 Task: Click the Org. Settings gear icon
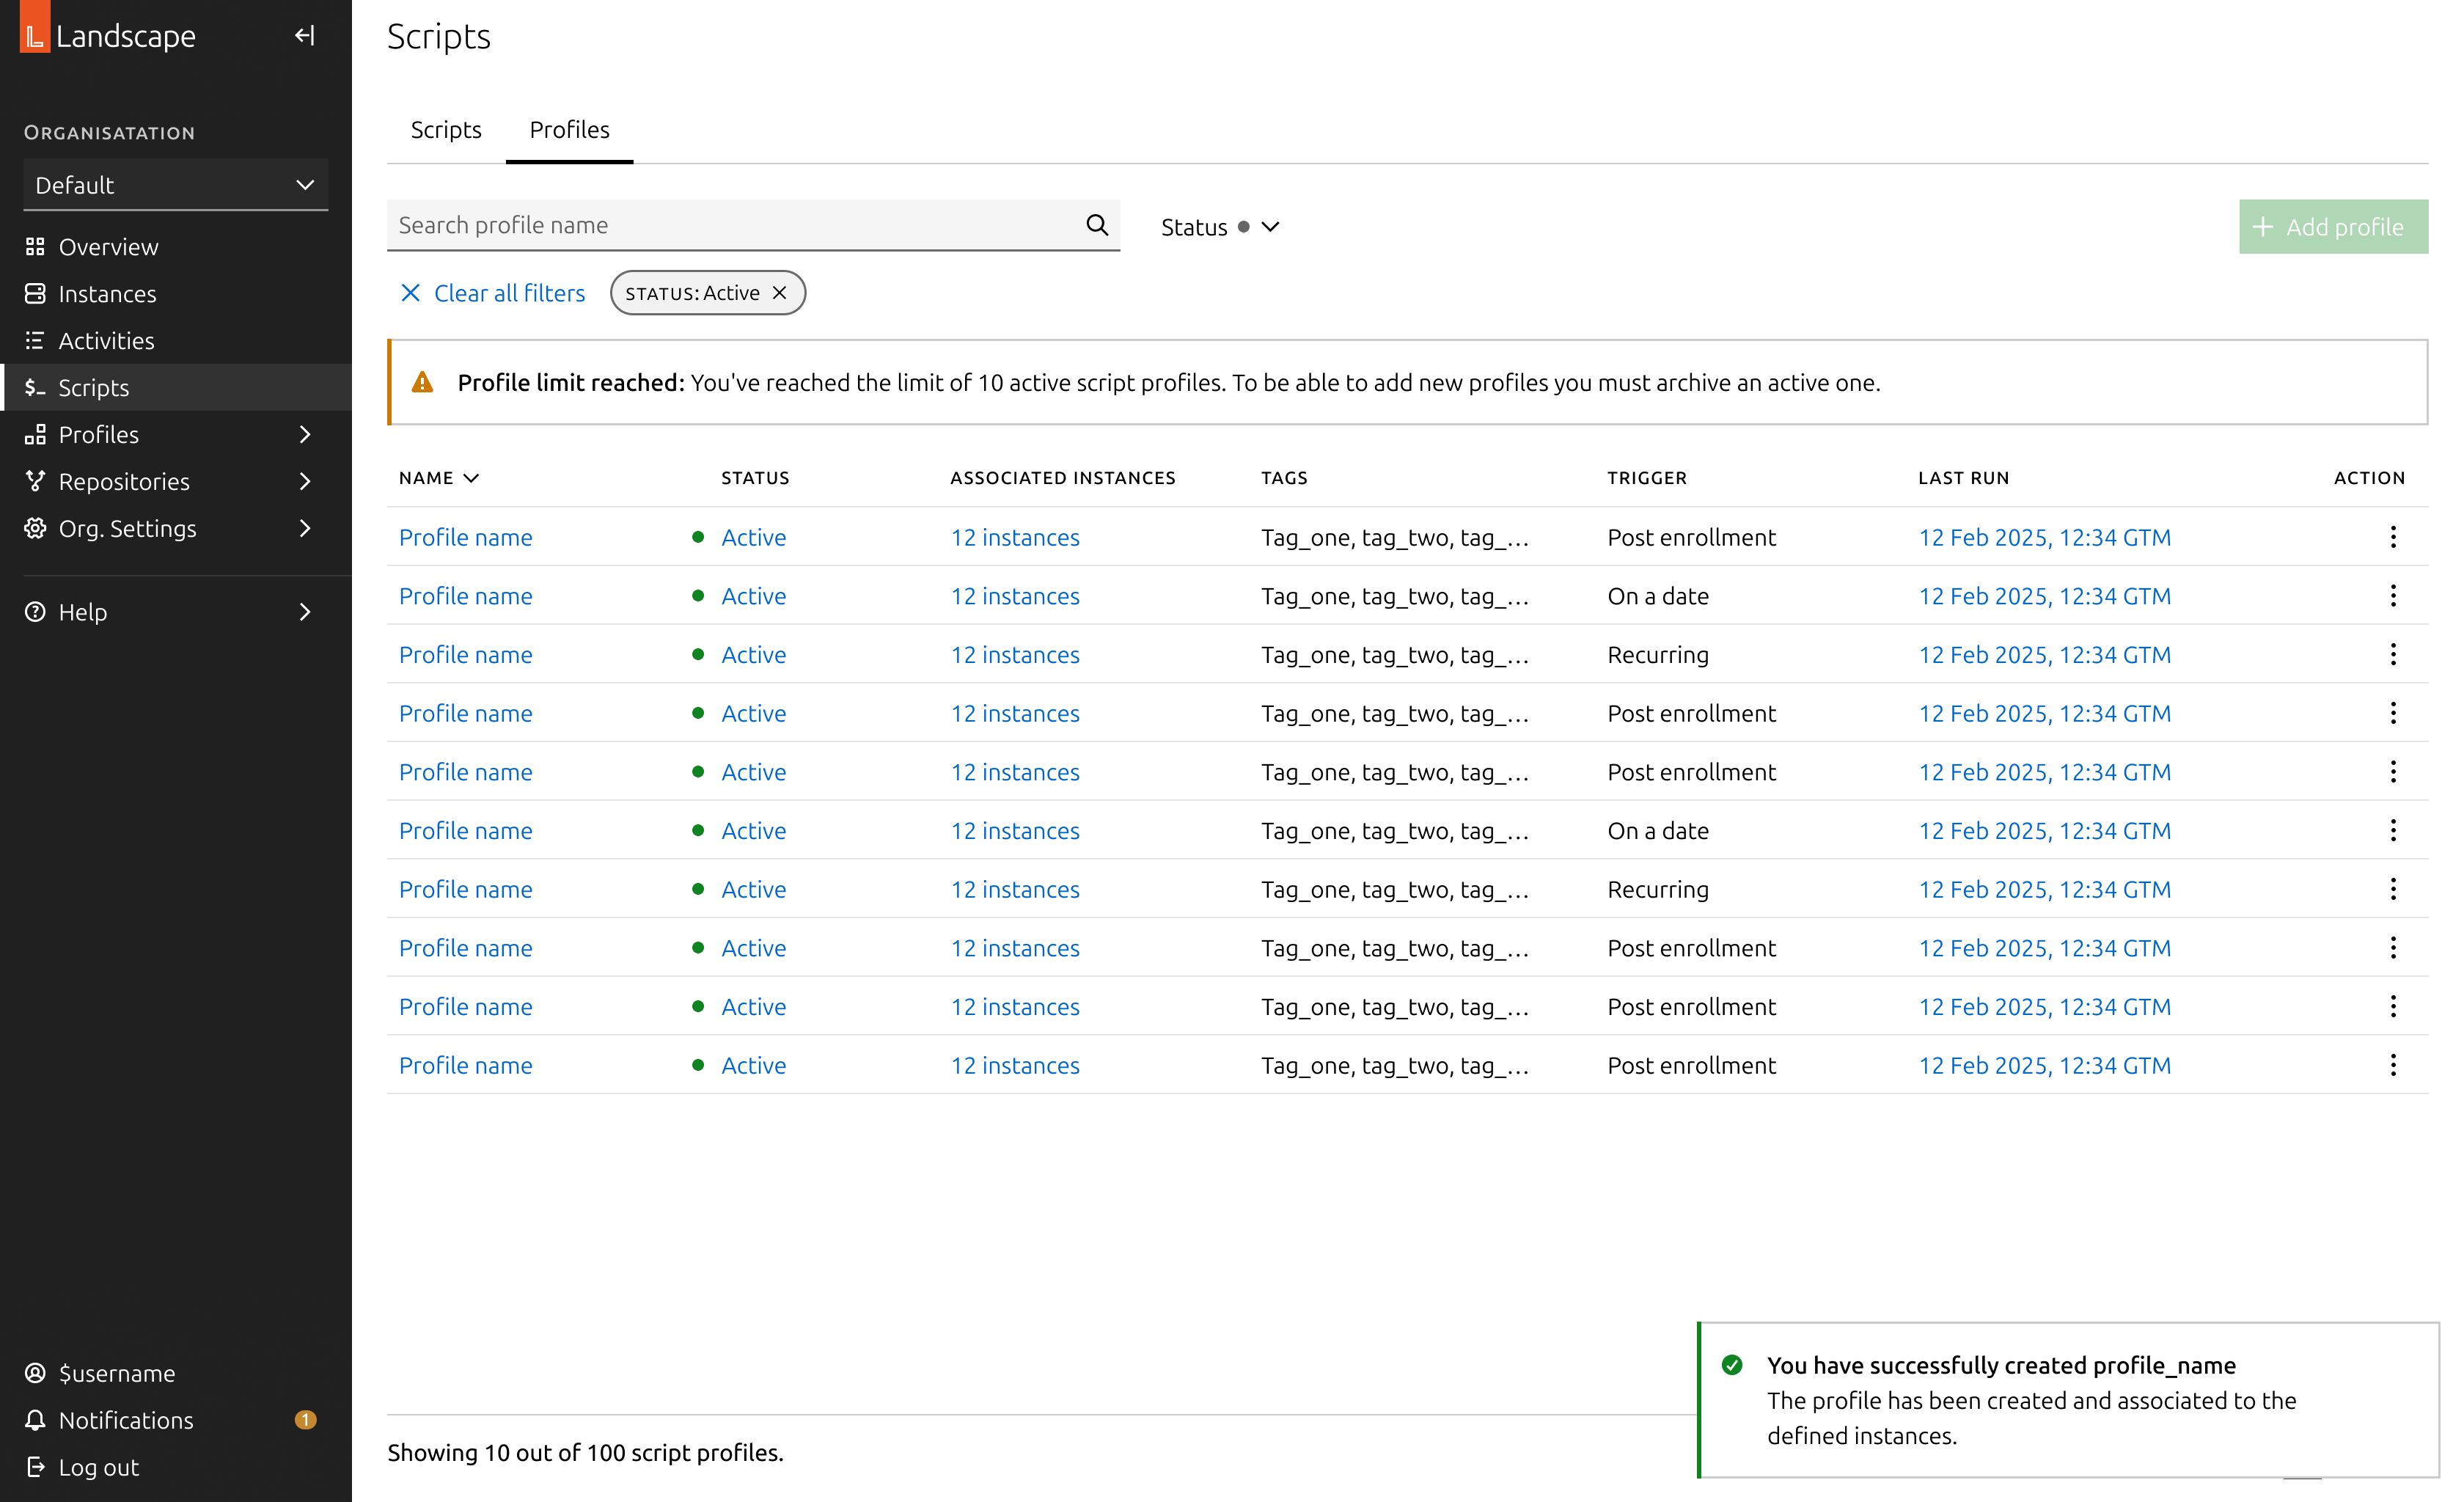pos(35,528)
